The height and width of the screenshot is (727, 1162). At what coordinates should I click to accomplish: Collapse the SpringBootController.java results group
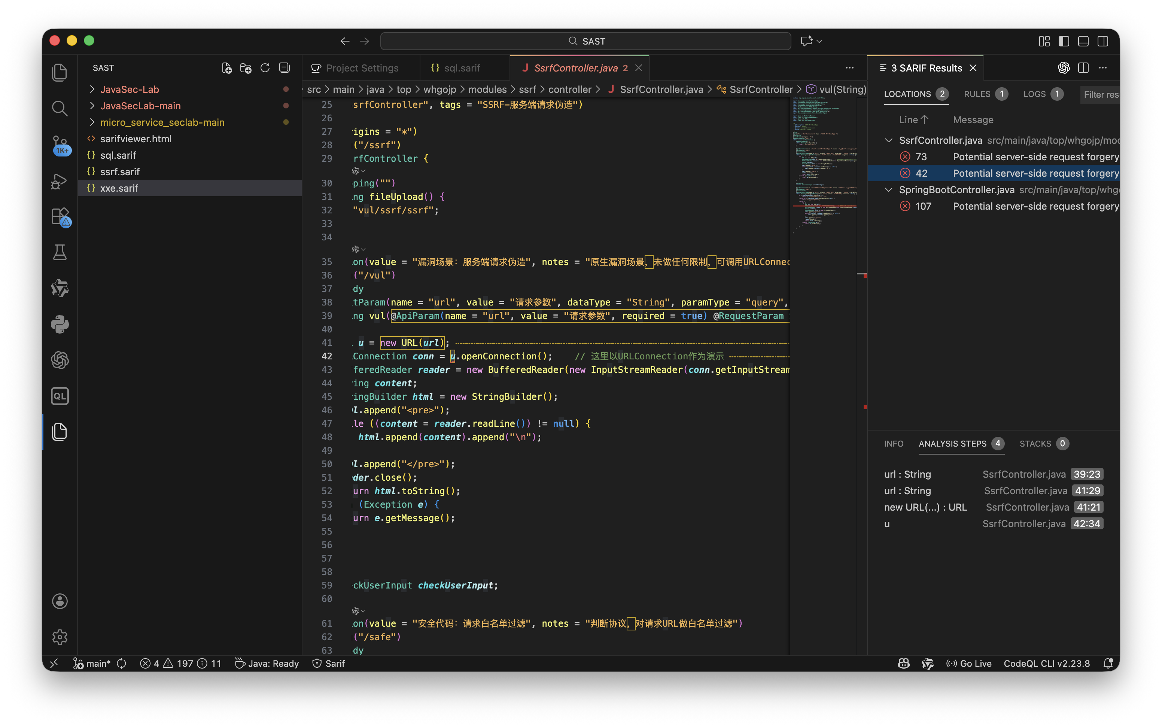coord(888,190)
